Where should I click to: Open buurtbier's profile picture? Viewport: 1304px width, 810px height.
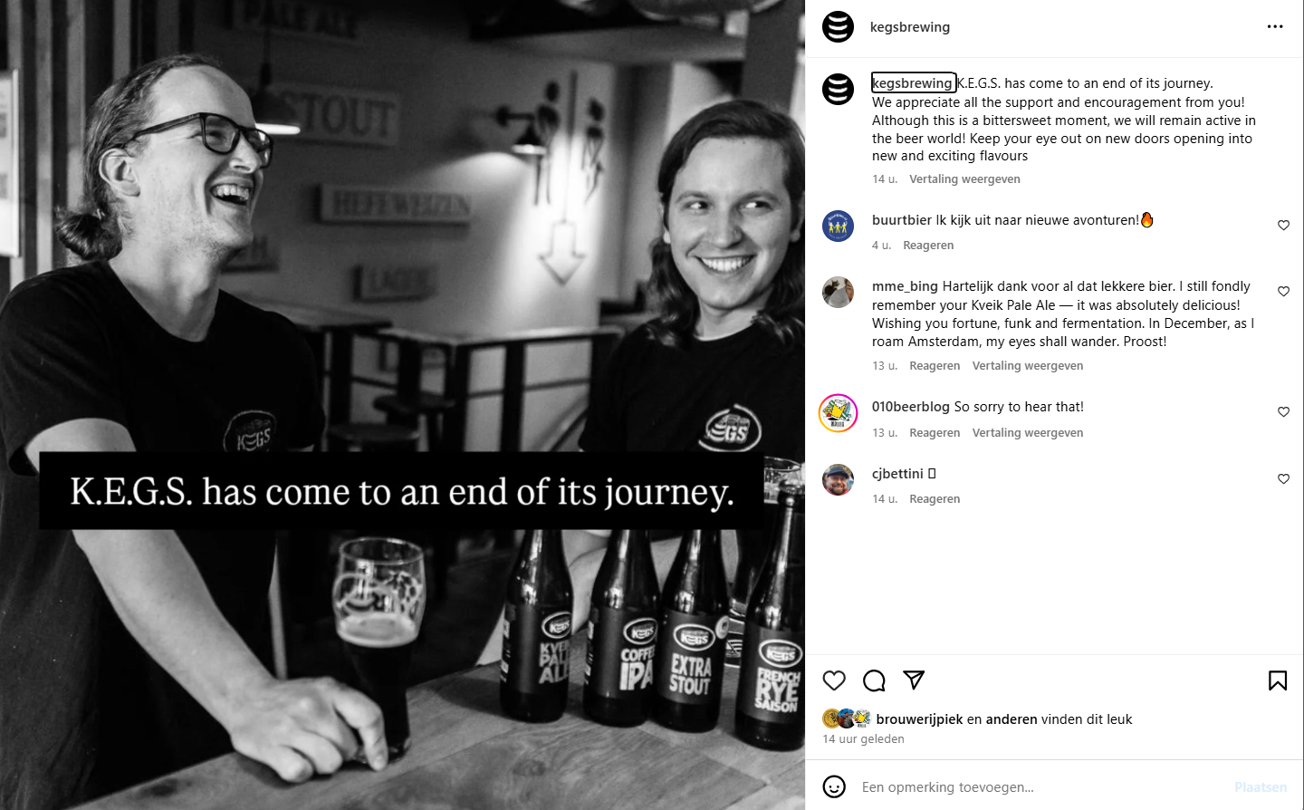click(x=838, y=226)
